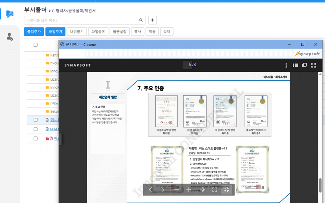
Task: Click breadcrumb path 협력사/공유폴더/제안서
Action: click(x=76, y=11)
